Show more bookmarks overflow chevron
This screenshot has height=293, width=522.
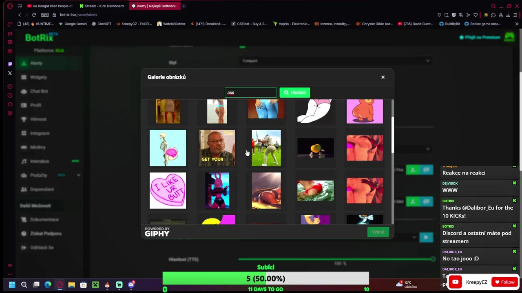pyautogui.click(x=517, y=24)
